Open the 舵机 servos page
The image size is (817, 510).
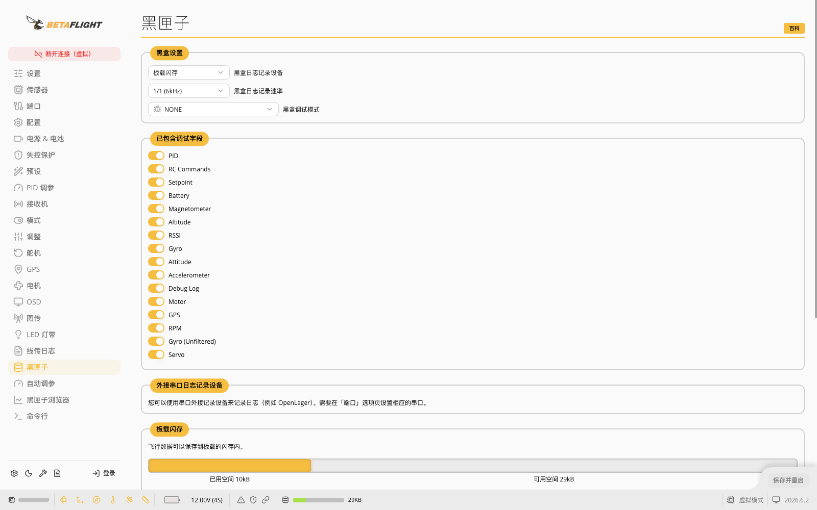(x=64, y=253)
